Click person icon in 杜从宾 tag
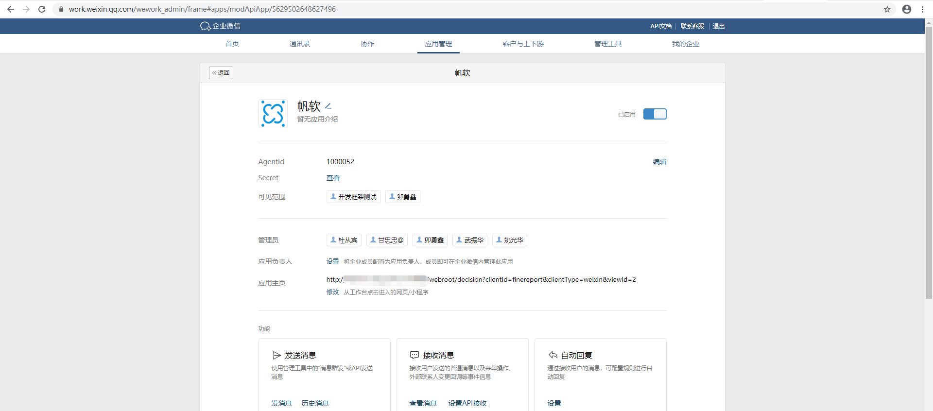The height and width of the screenshot is (411, 933). click(333, 240)
